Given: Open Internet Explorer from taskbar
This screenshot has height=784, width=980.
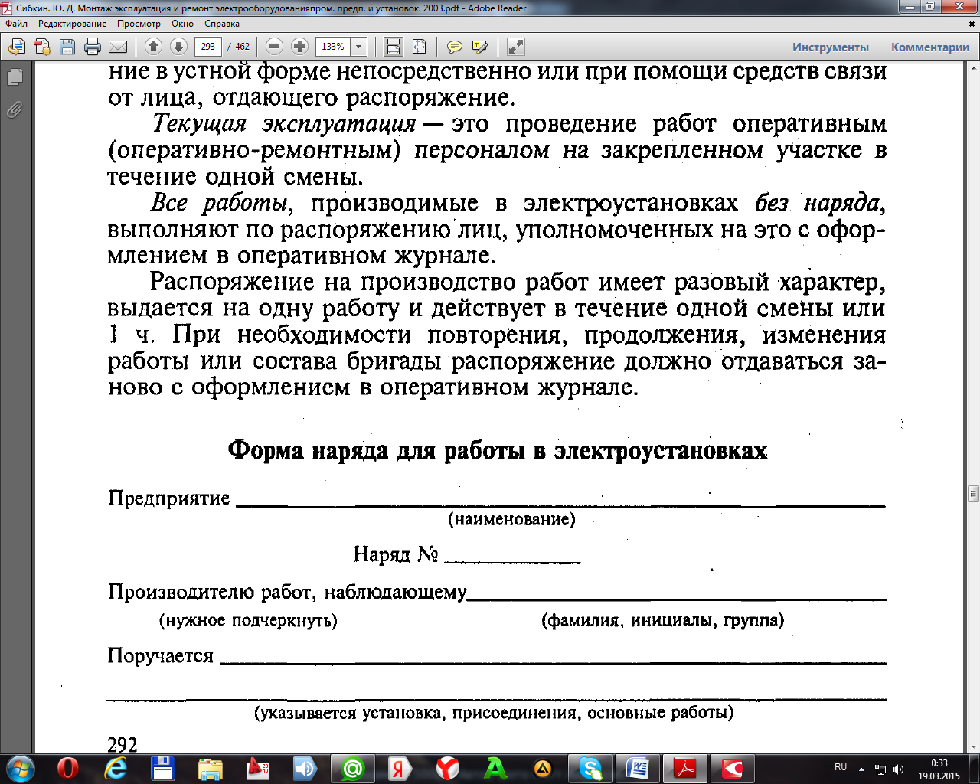Looking at the screenshot, I should point(116,768).
